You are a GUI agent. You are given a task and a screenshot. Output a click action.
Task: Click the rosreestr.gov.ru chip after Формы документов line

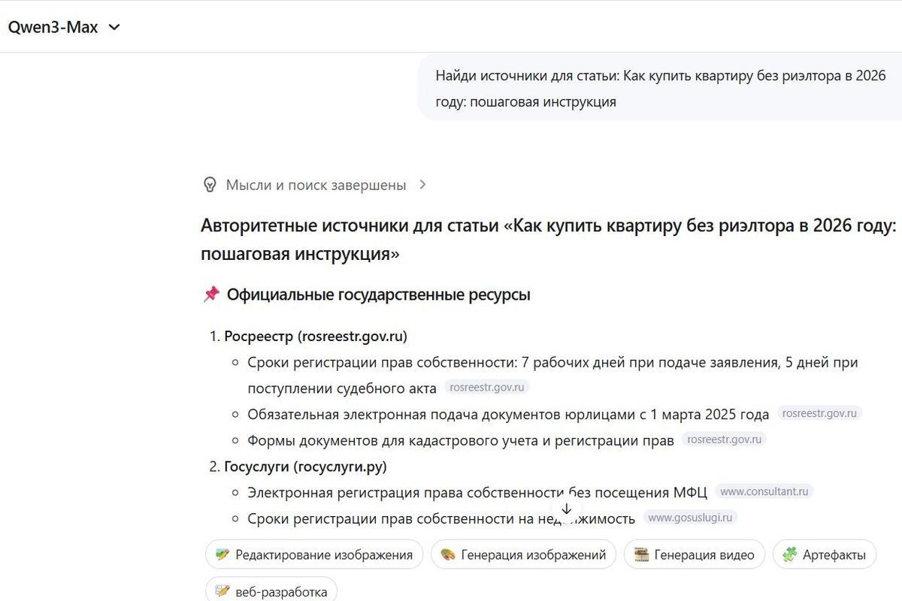pyautogui.click(x=724, y=439)
